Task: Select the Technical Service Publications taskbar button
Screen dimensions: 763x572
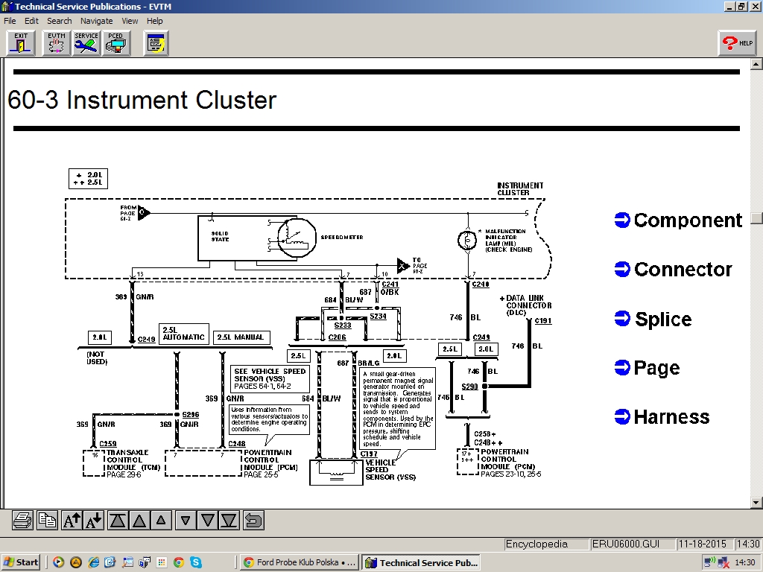Action: pyautogui.click(x=422, y=563)
